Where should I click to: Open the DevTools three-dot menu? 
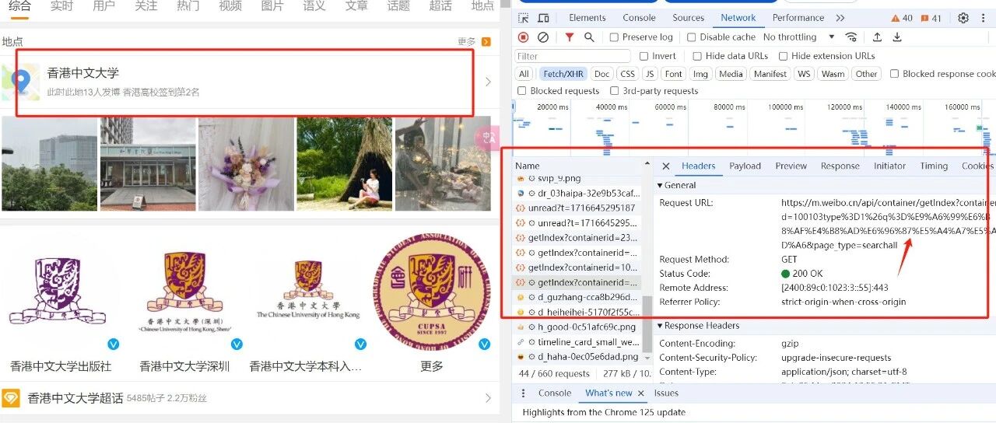click(984, 18)
